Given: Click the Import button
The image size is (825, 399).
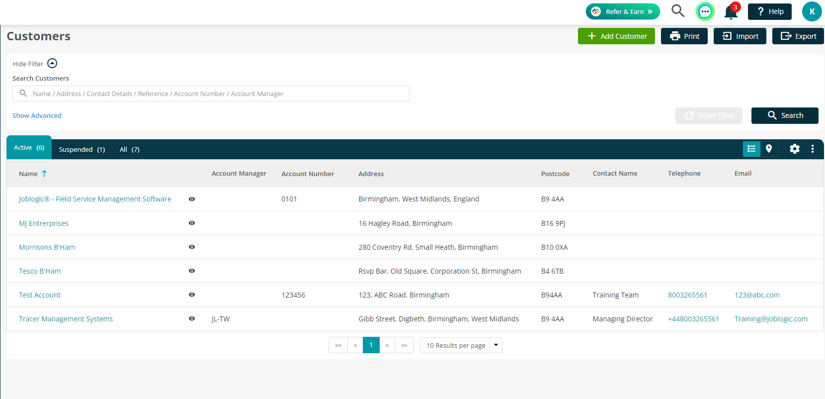Looking at the screenshot, I should pos(740,36).
